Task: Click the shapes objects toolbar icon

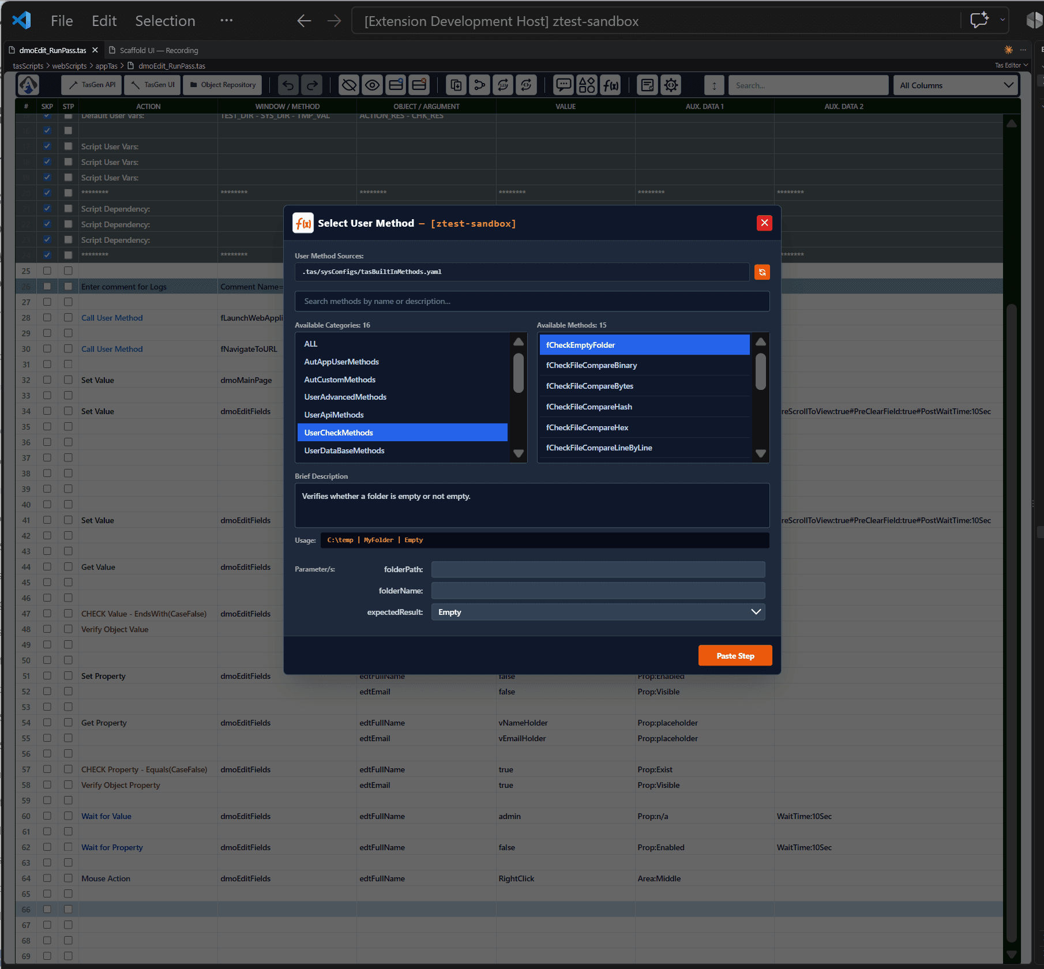Action: click(x=587, y=85)
